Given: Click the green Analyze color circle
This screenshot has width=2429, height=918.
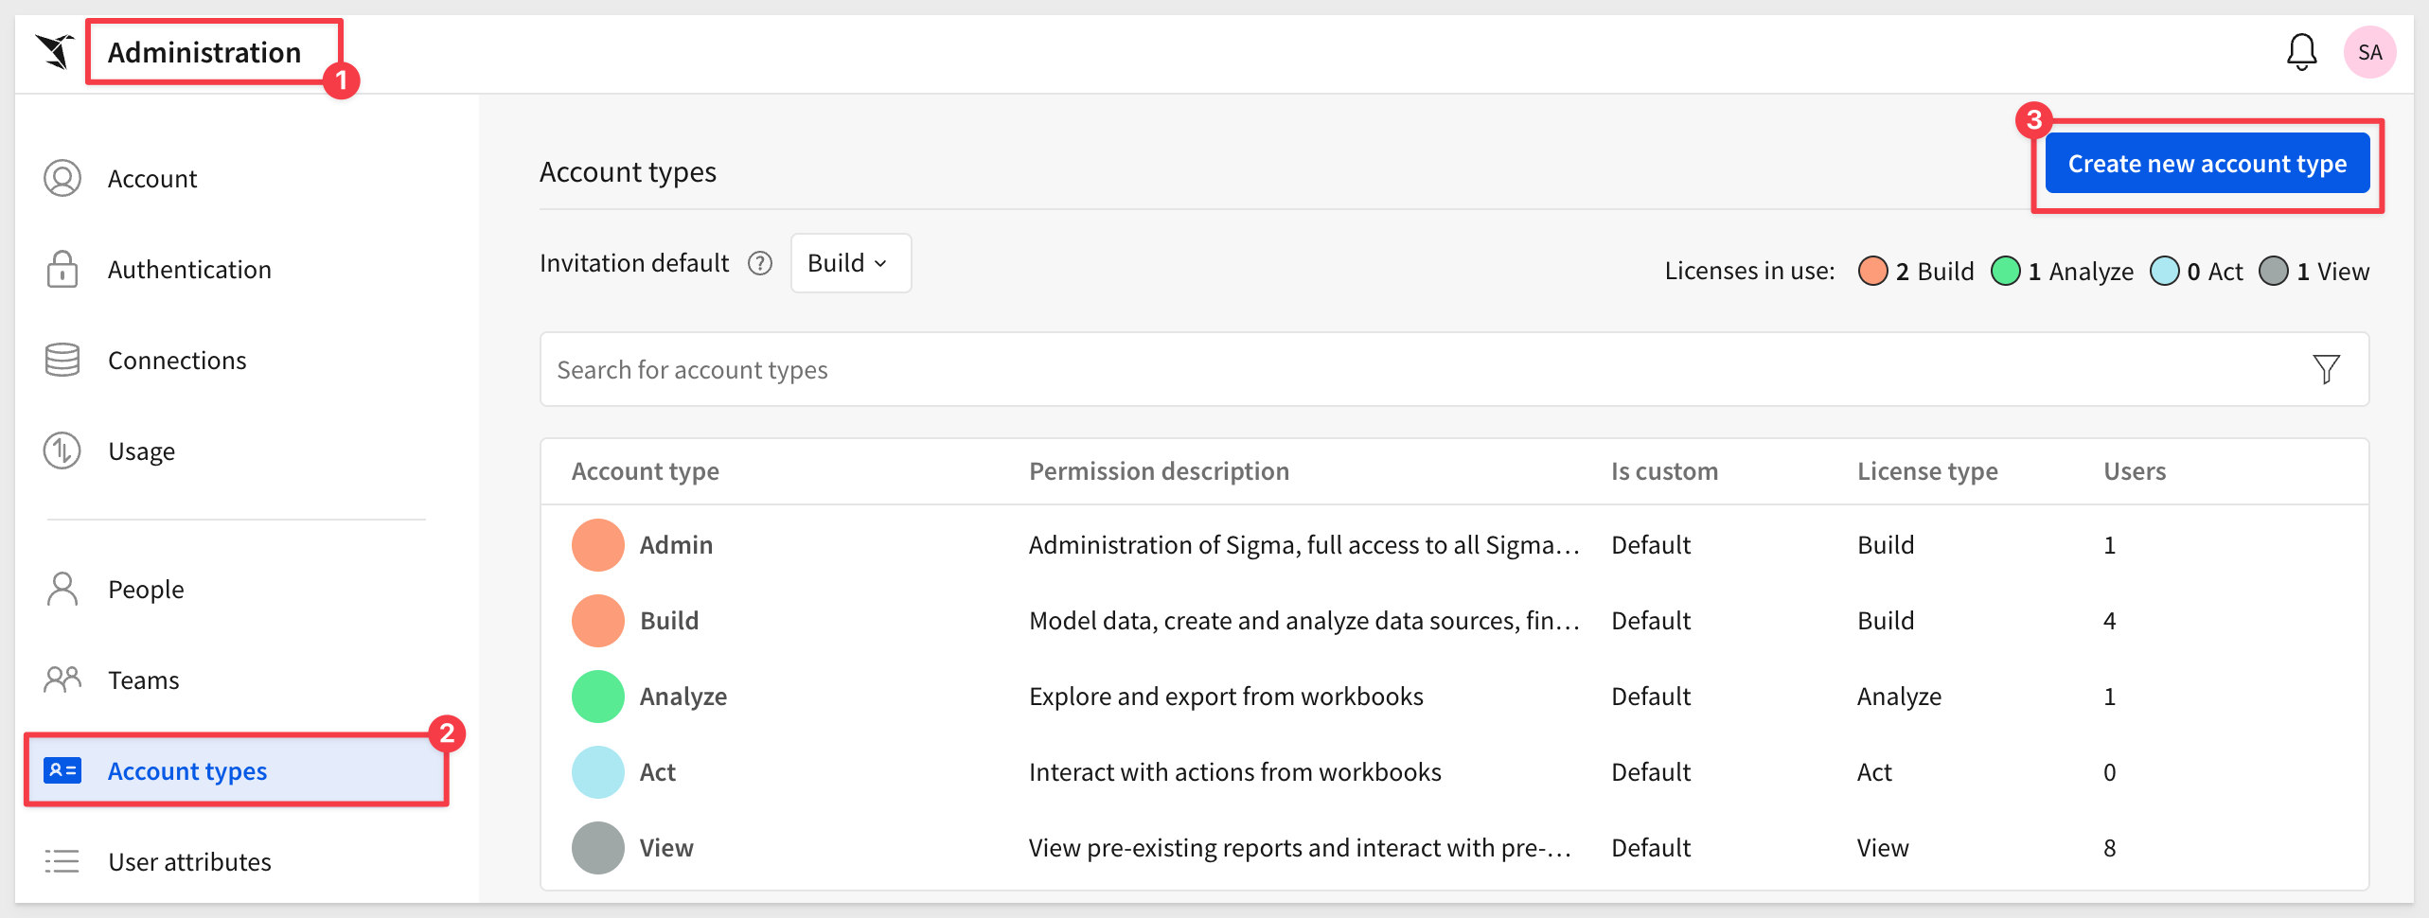Looking at the screenshot, I should [x=597, y=697].
